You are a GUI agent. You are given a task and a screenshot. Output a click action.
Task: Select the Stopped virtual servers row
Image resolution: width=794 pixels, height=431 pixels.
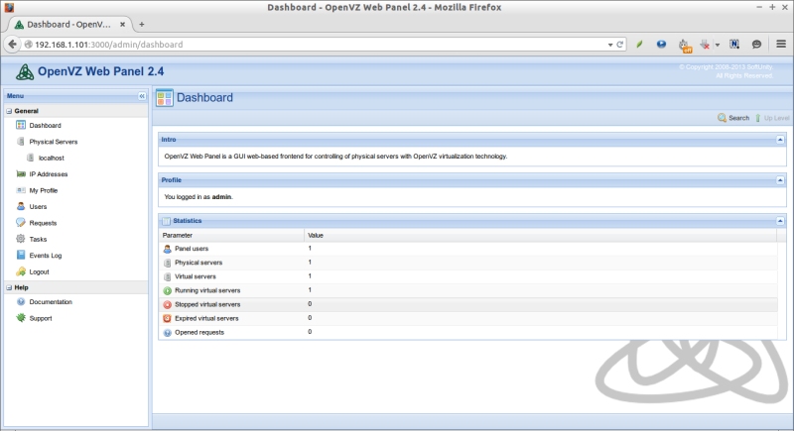467,304
